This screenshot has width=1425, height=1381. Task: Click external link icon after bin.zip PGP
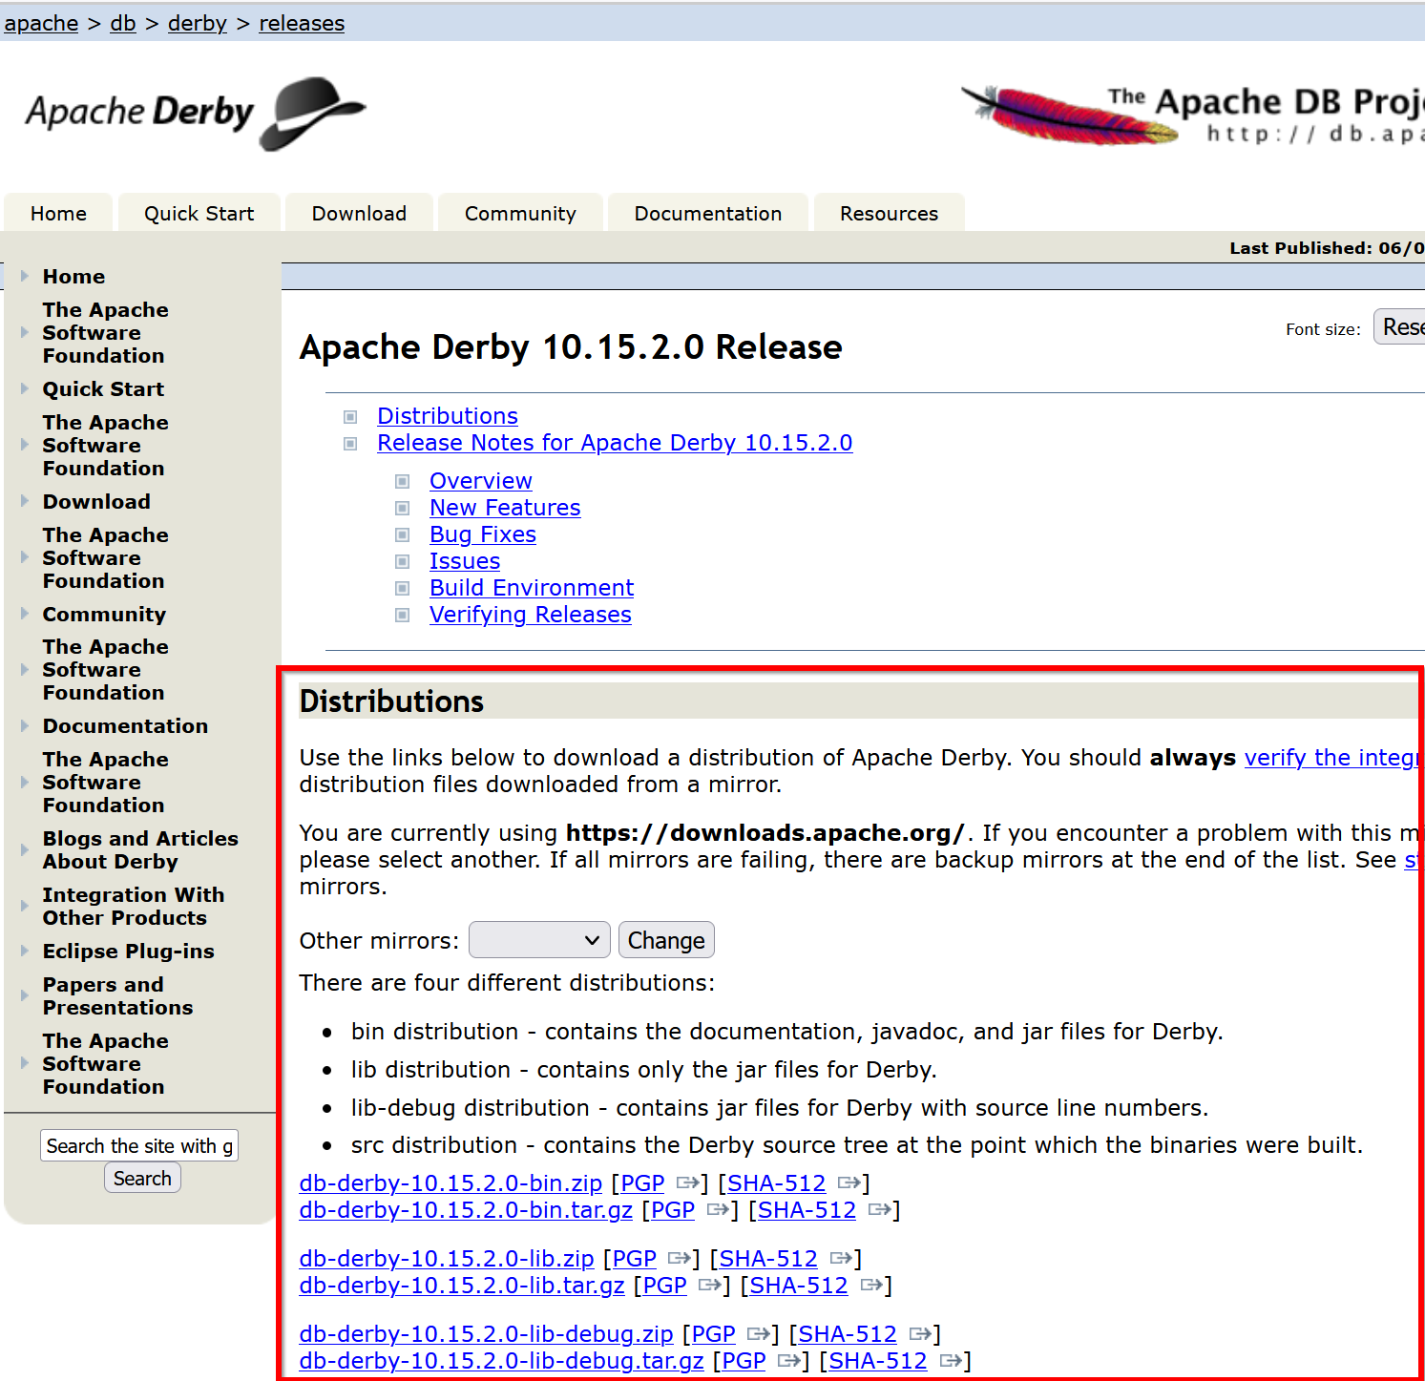686,1183
